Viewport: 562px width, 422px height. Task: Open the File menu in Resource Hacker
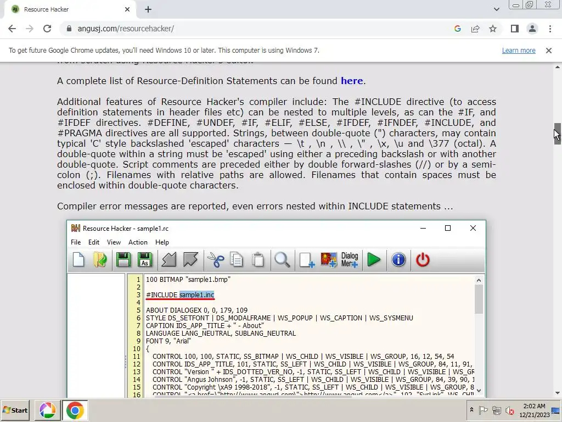pyautogui.click(x=76, y=242)
